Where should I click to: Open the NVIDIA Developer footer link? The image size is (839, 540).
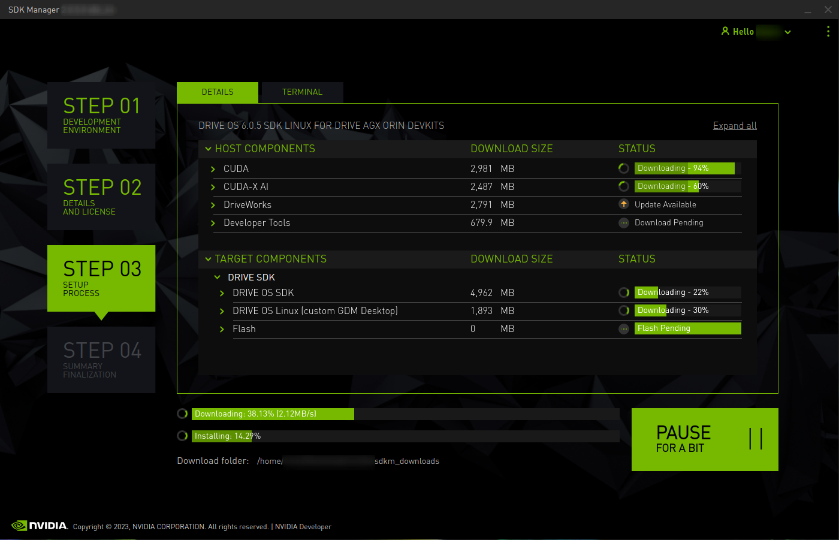(x=303, y=527)
